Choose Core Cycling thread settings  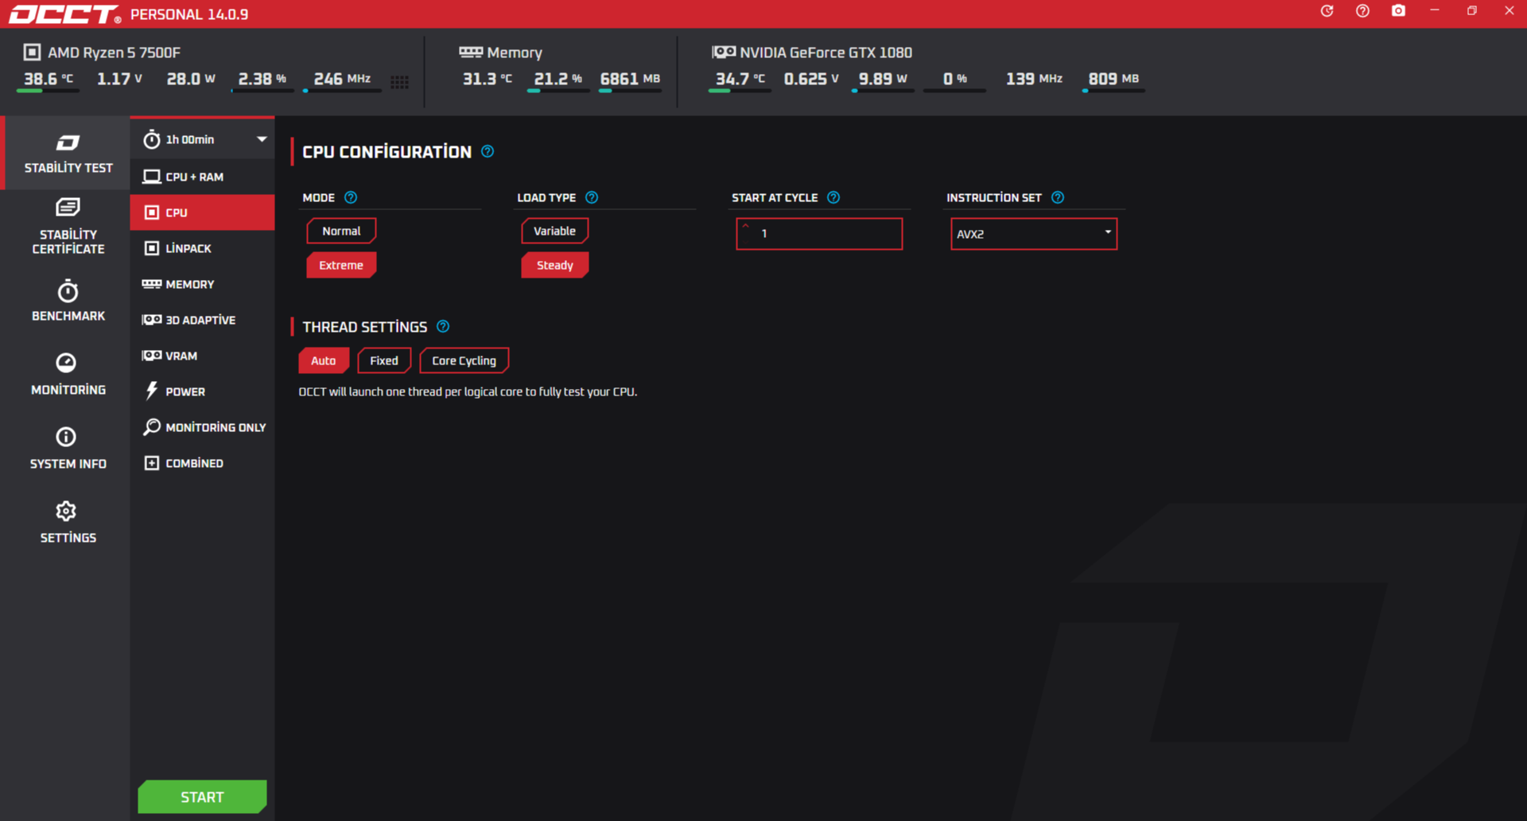tap(464, 360)
